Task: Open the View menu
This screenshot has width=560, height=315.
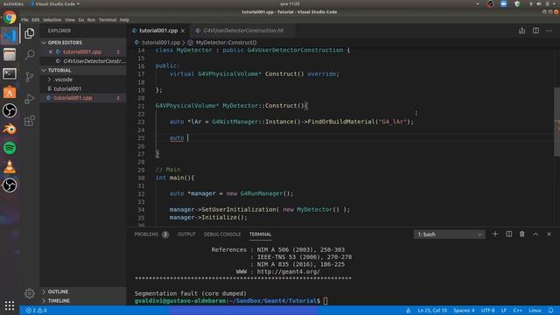Action: [x=70, y=20]
